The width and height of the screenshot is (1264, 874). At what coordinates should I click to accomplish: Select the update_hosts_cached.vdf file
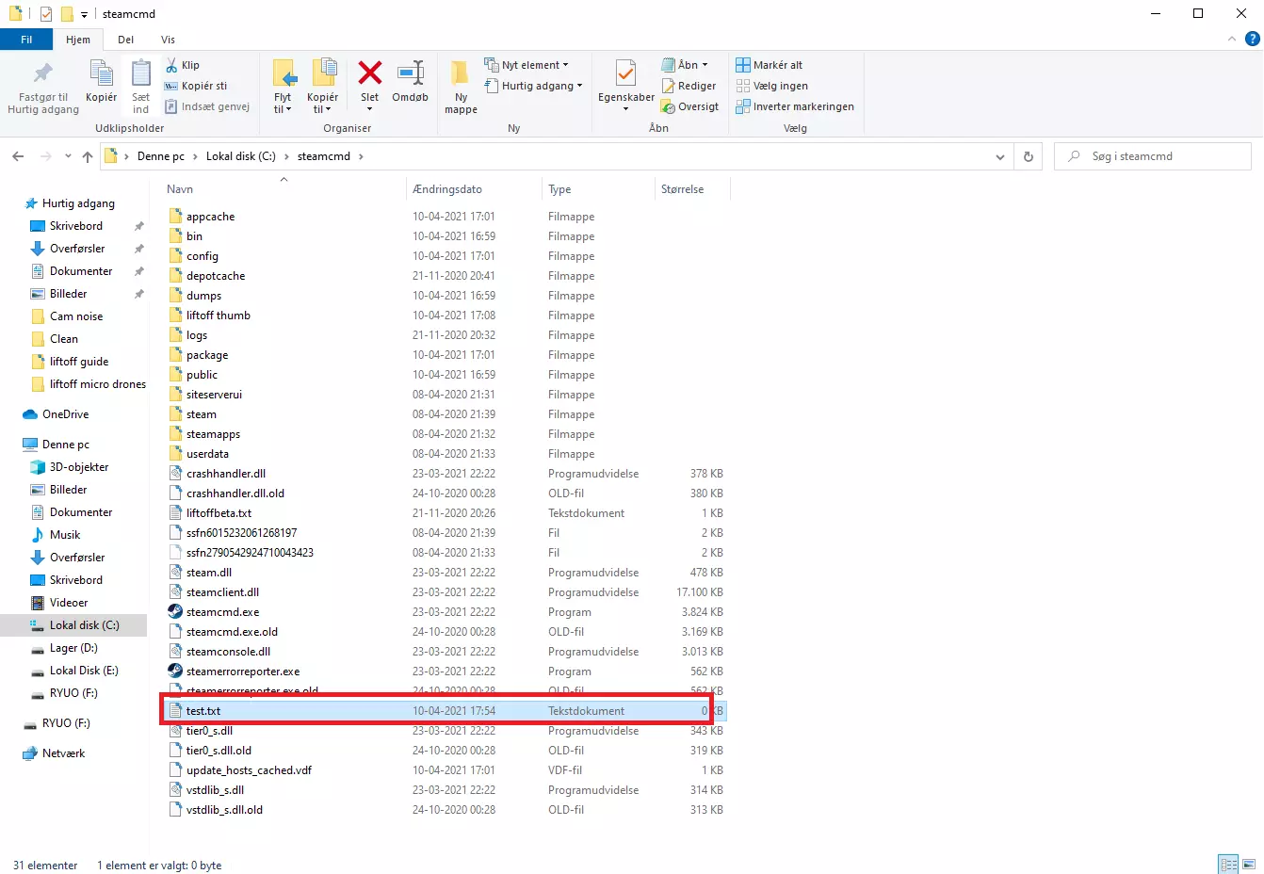[249, 770]
